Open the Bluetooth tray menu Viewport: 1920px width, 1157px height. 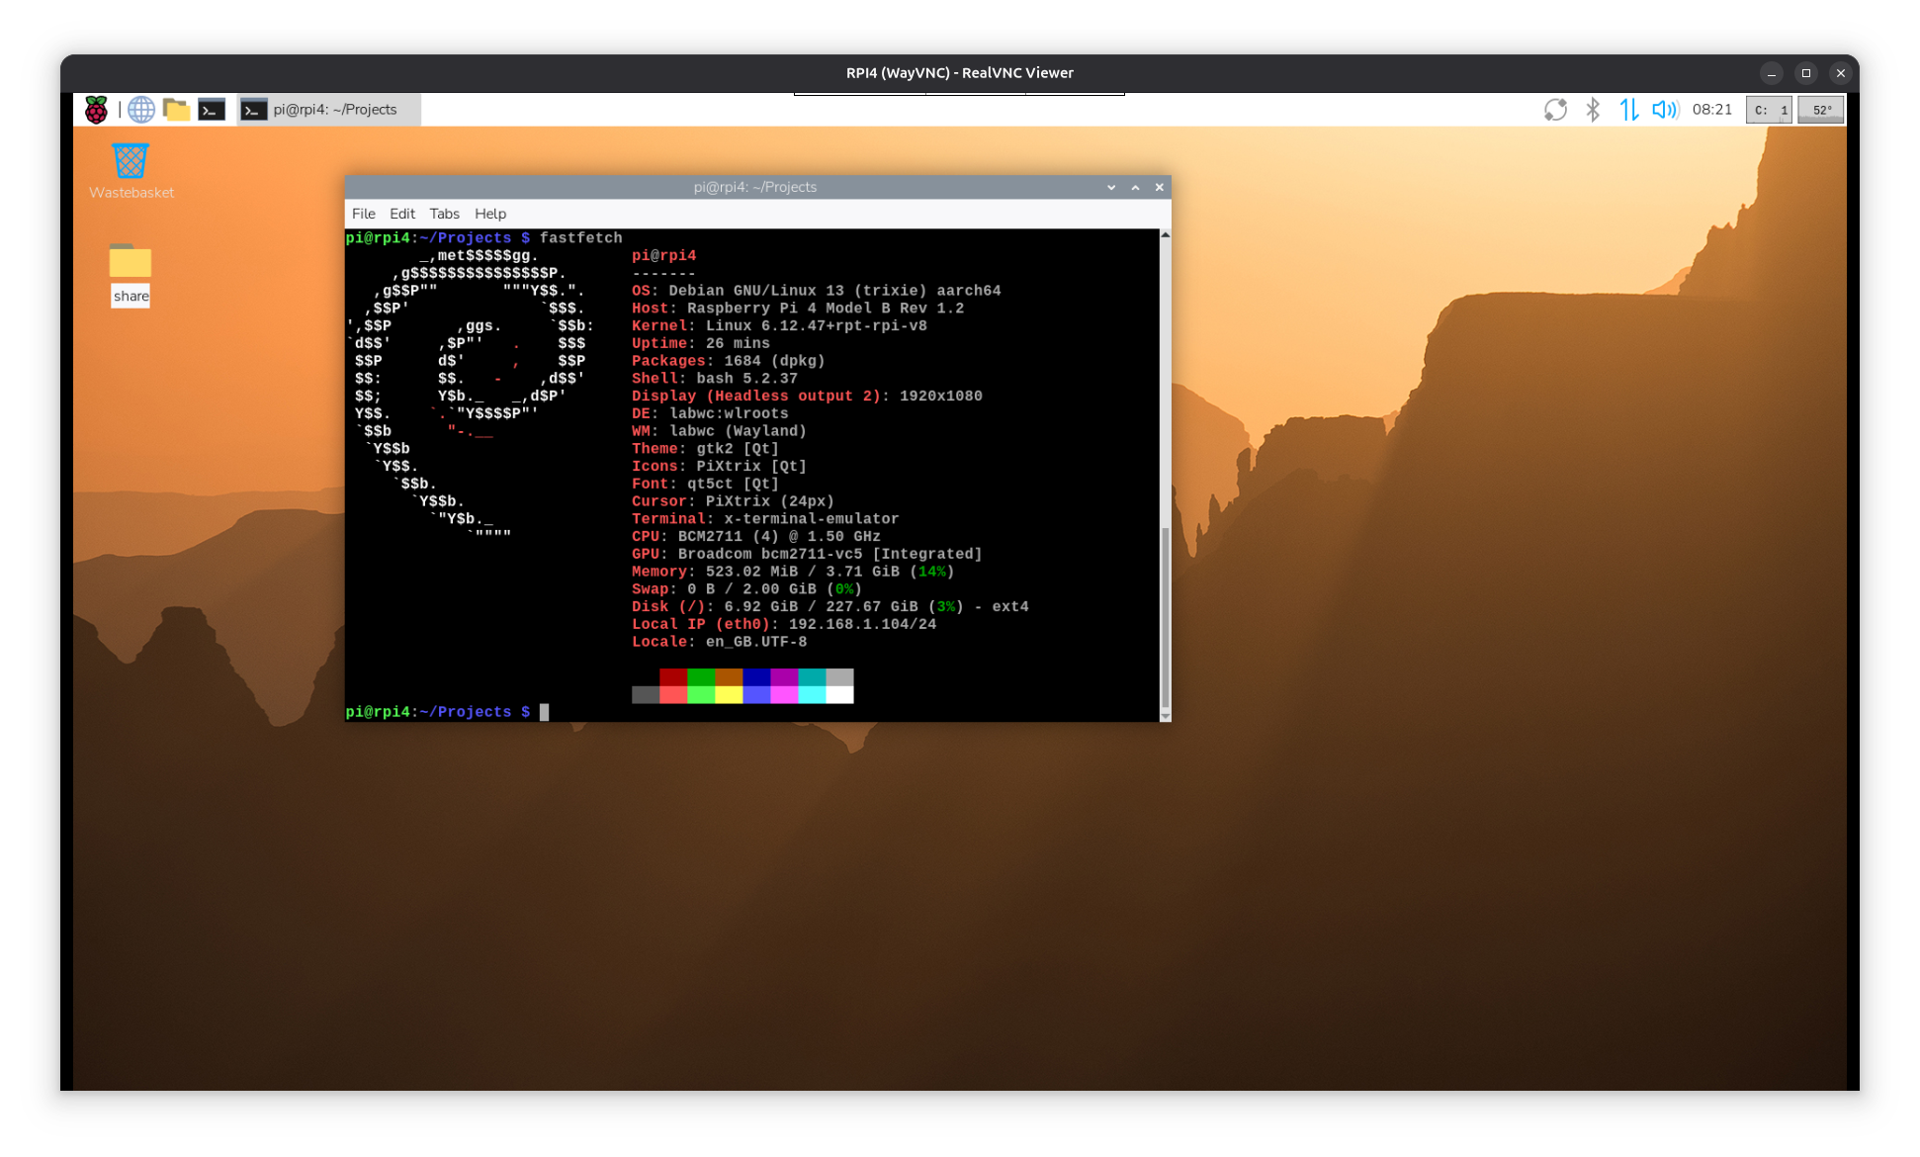click(1592, 110)
